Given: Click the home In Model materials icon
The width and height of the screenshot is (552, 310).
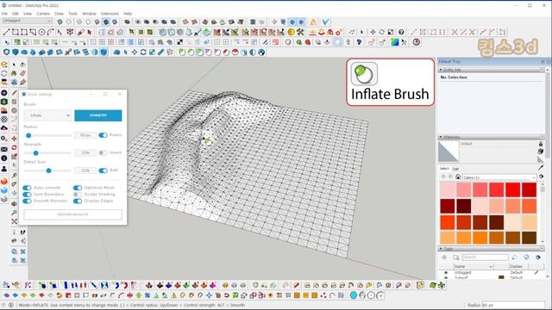Looking at the screenshot, I should pyautogui.click(x=458, y=177).
